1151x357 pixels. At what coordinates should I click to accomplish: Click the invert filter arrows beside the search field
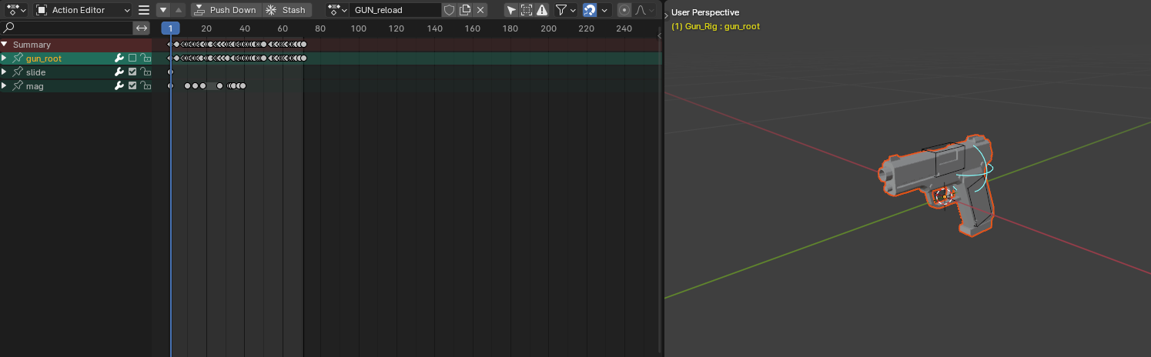pyautogui.click(x=142, y=28)
